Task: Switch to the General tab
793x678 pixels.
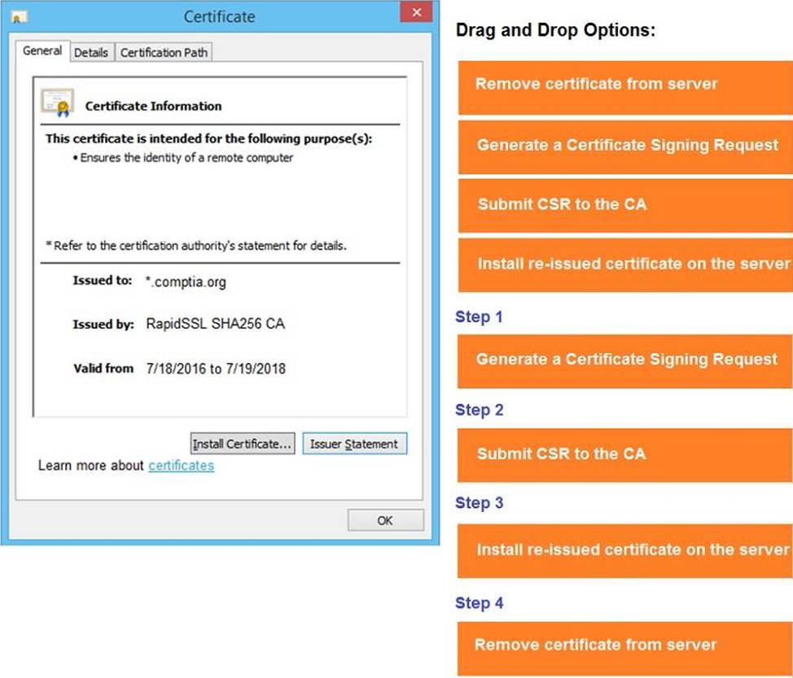Action: (42, 51)
